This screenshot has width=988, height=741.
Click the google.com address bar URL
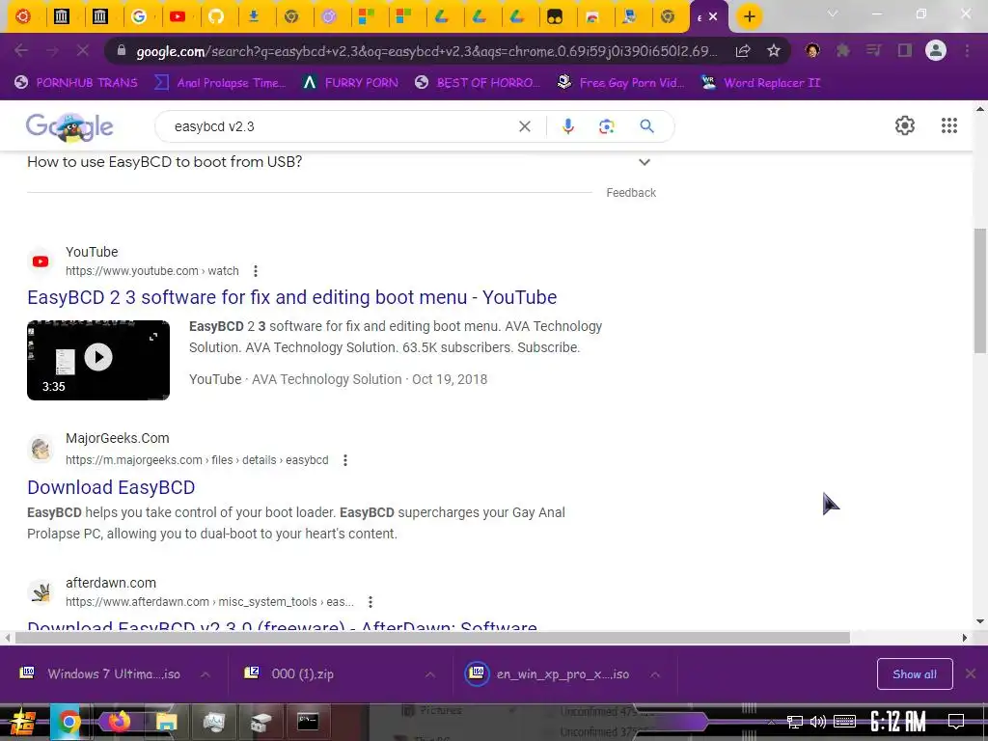click(425, 51)
